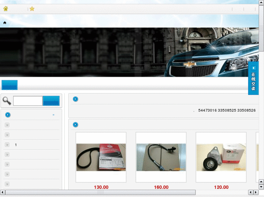Click the arrow icon beside category labeled 1
The width and height of the screenshot is (264, 197).
[x=7, y=145]
